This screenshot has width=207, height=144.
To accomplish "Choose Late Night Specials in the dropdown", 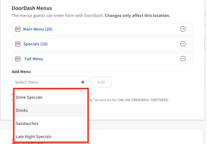I will [x=34, y=136].
